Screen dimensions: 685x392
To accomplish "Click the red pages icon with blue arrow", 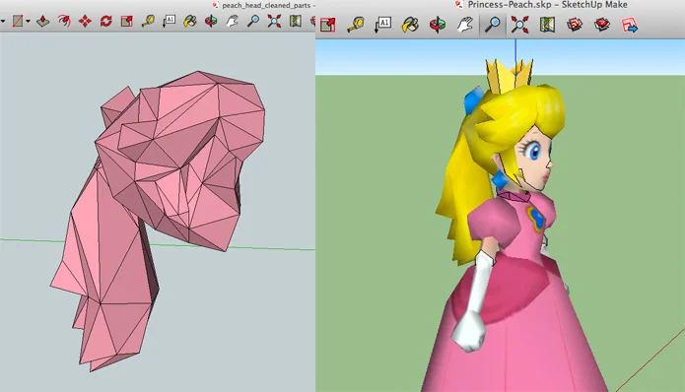I will point(630,25).
